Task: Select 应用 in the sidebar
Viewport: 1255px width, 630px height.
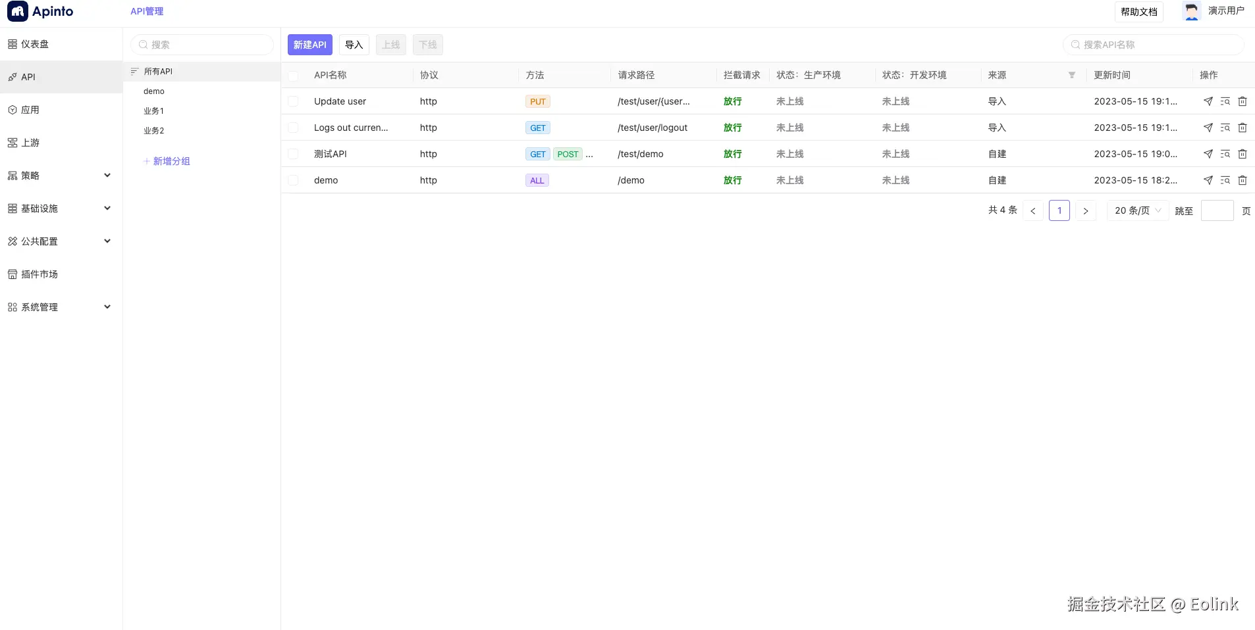Action: (61, 110)
